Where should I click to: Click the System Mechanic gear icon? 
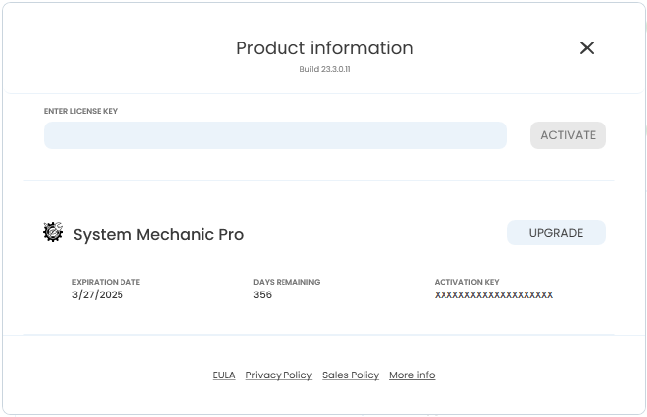tap(53, 232)
